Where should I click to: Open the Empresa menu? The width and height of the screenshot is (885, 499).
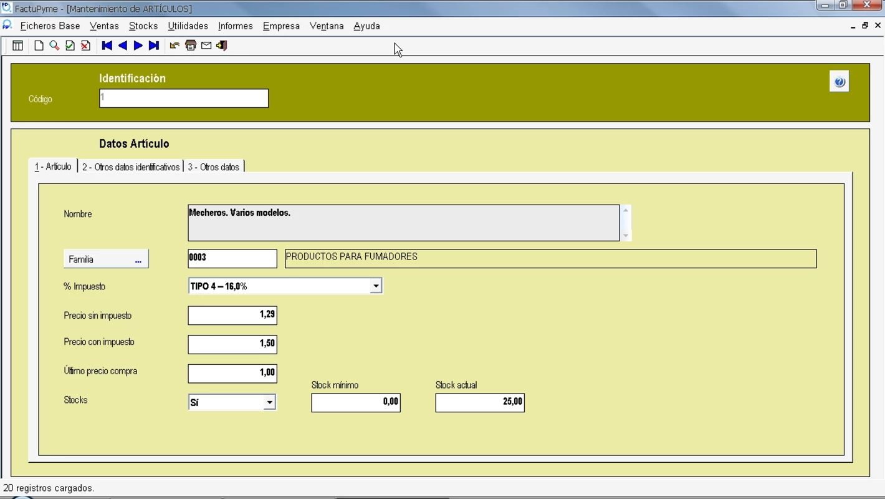[x=281, y=26]
